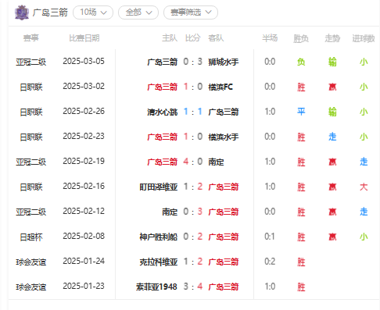Click 走 goals marker in 2025-02-12 row
The width and height of the screenshot is (380, 310).
pyautogui.click(x=364, y=212)
